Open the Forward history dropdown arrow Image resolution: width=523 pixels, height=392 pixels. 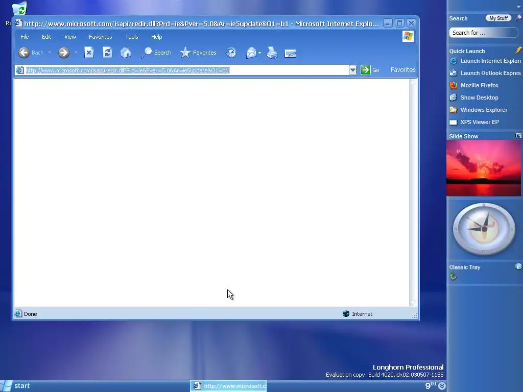click(x=76, y=53)
